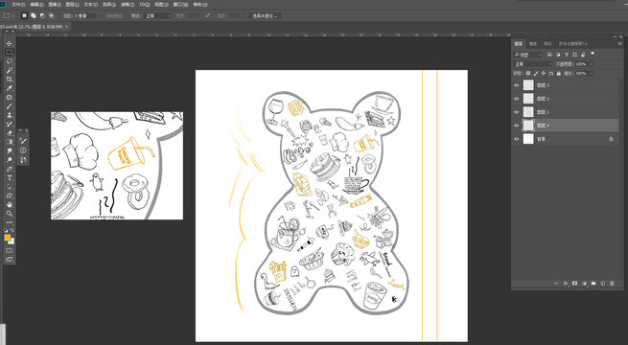Toggle lock transparent pixels

528,73
